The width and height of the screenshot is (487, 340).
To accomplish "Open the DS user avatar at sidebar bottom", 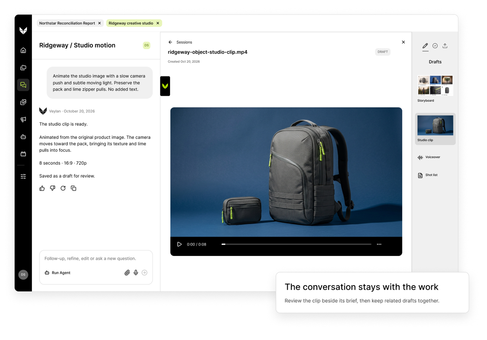I will (x=23, y=275).
